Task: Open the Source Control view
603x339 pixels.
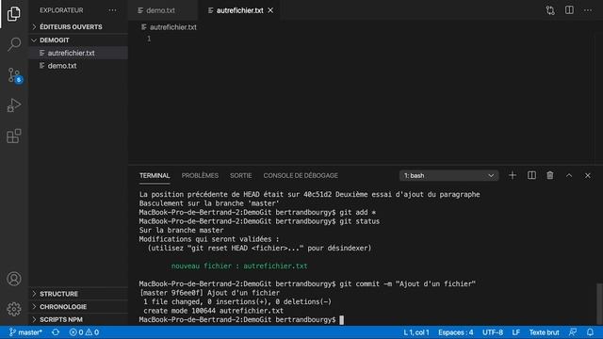Action: tap(14, 75)
